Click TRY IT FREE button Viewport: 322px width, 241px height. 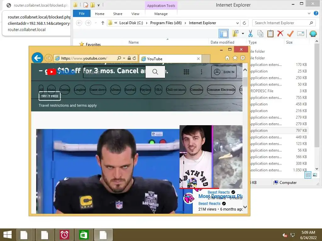click(x=50, y=96)
